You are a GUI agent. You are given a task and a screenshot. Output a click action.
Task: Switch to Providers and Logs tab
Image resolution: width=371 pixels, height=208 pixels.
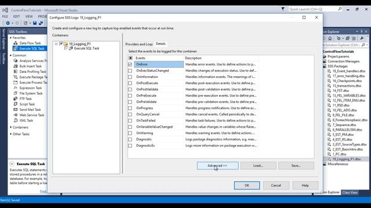tap(139, 44)
